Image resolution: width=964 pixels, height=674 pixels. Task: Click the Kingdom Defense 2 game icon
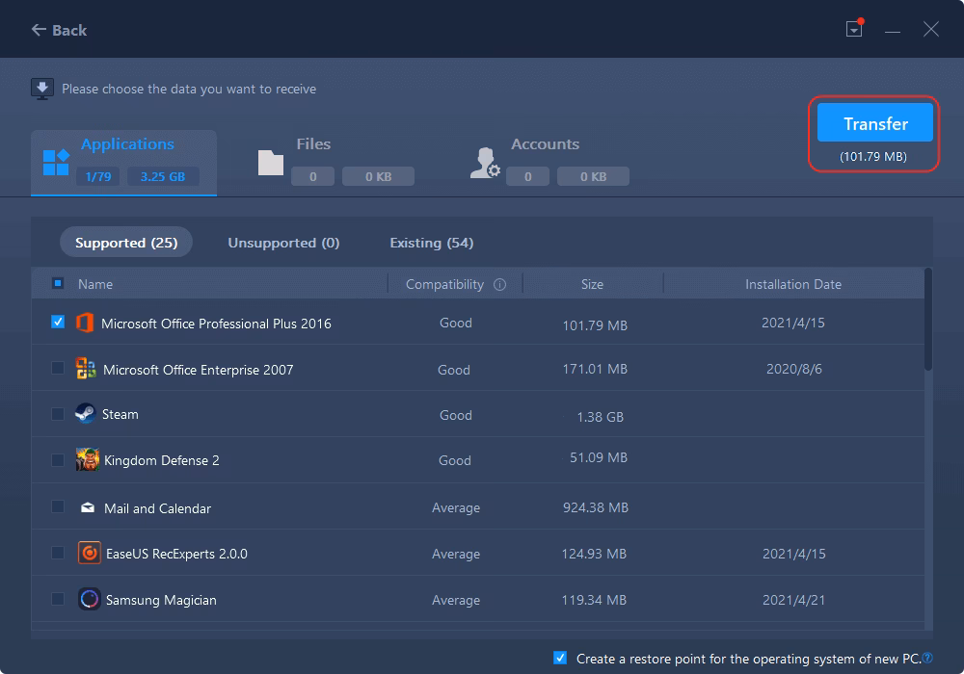point(88,460)
